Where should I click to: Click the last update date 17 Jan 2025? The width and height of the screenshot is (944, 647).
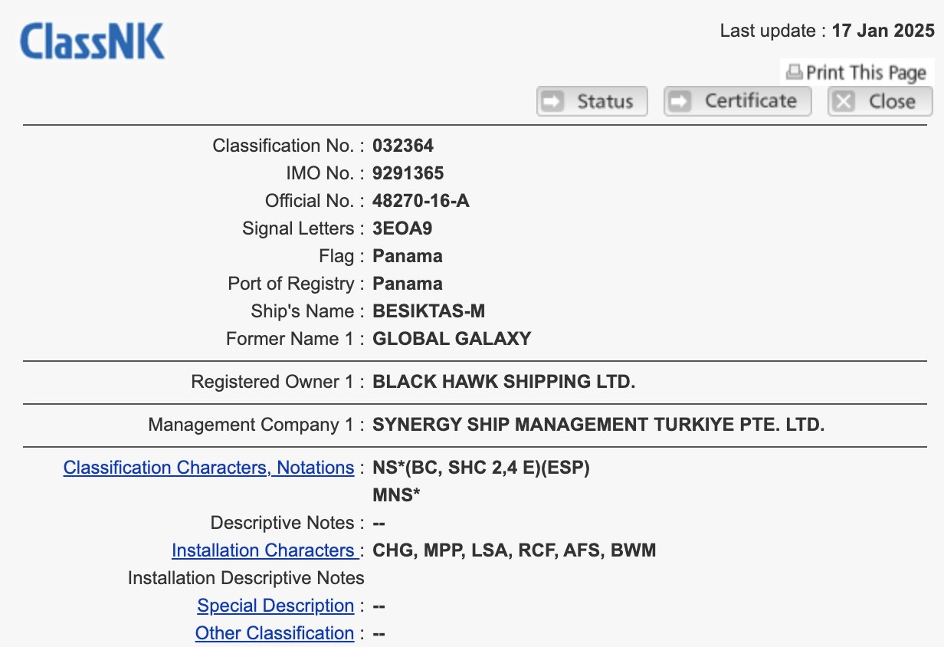[883, 31]
